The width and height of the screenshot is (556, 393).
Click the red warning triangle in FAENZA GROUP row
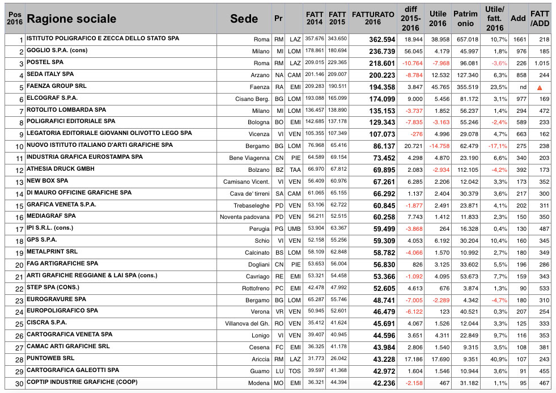(540, 87)
